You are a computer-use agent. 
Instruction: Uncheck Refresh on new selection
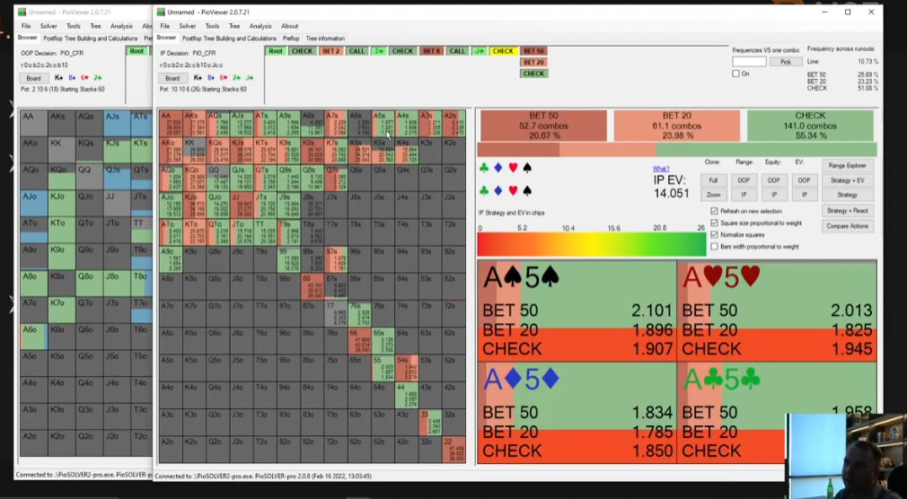[x=715, y=211]
